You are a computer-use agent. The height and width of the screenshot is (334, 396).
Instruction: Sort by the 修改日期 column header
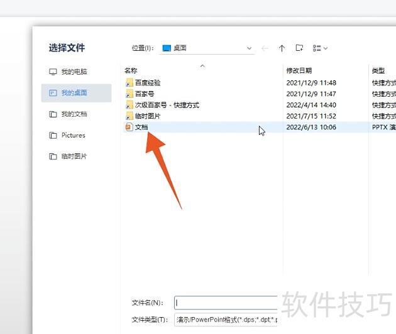click(x=299, y=71)
